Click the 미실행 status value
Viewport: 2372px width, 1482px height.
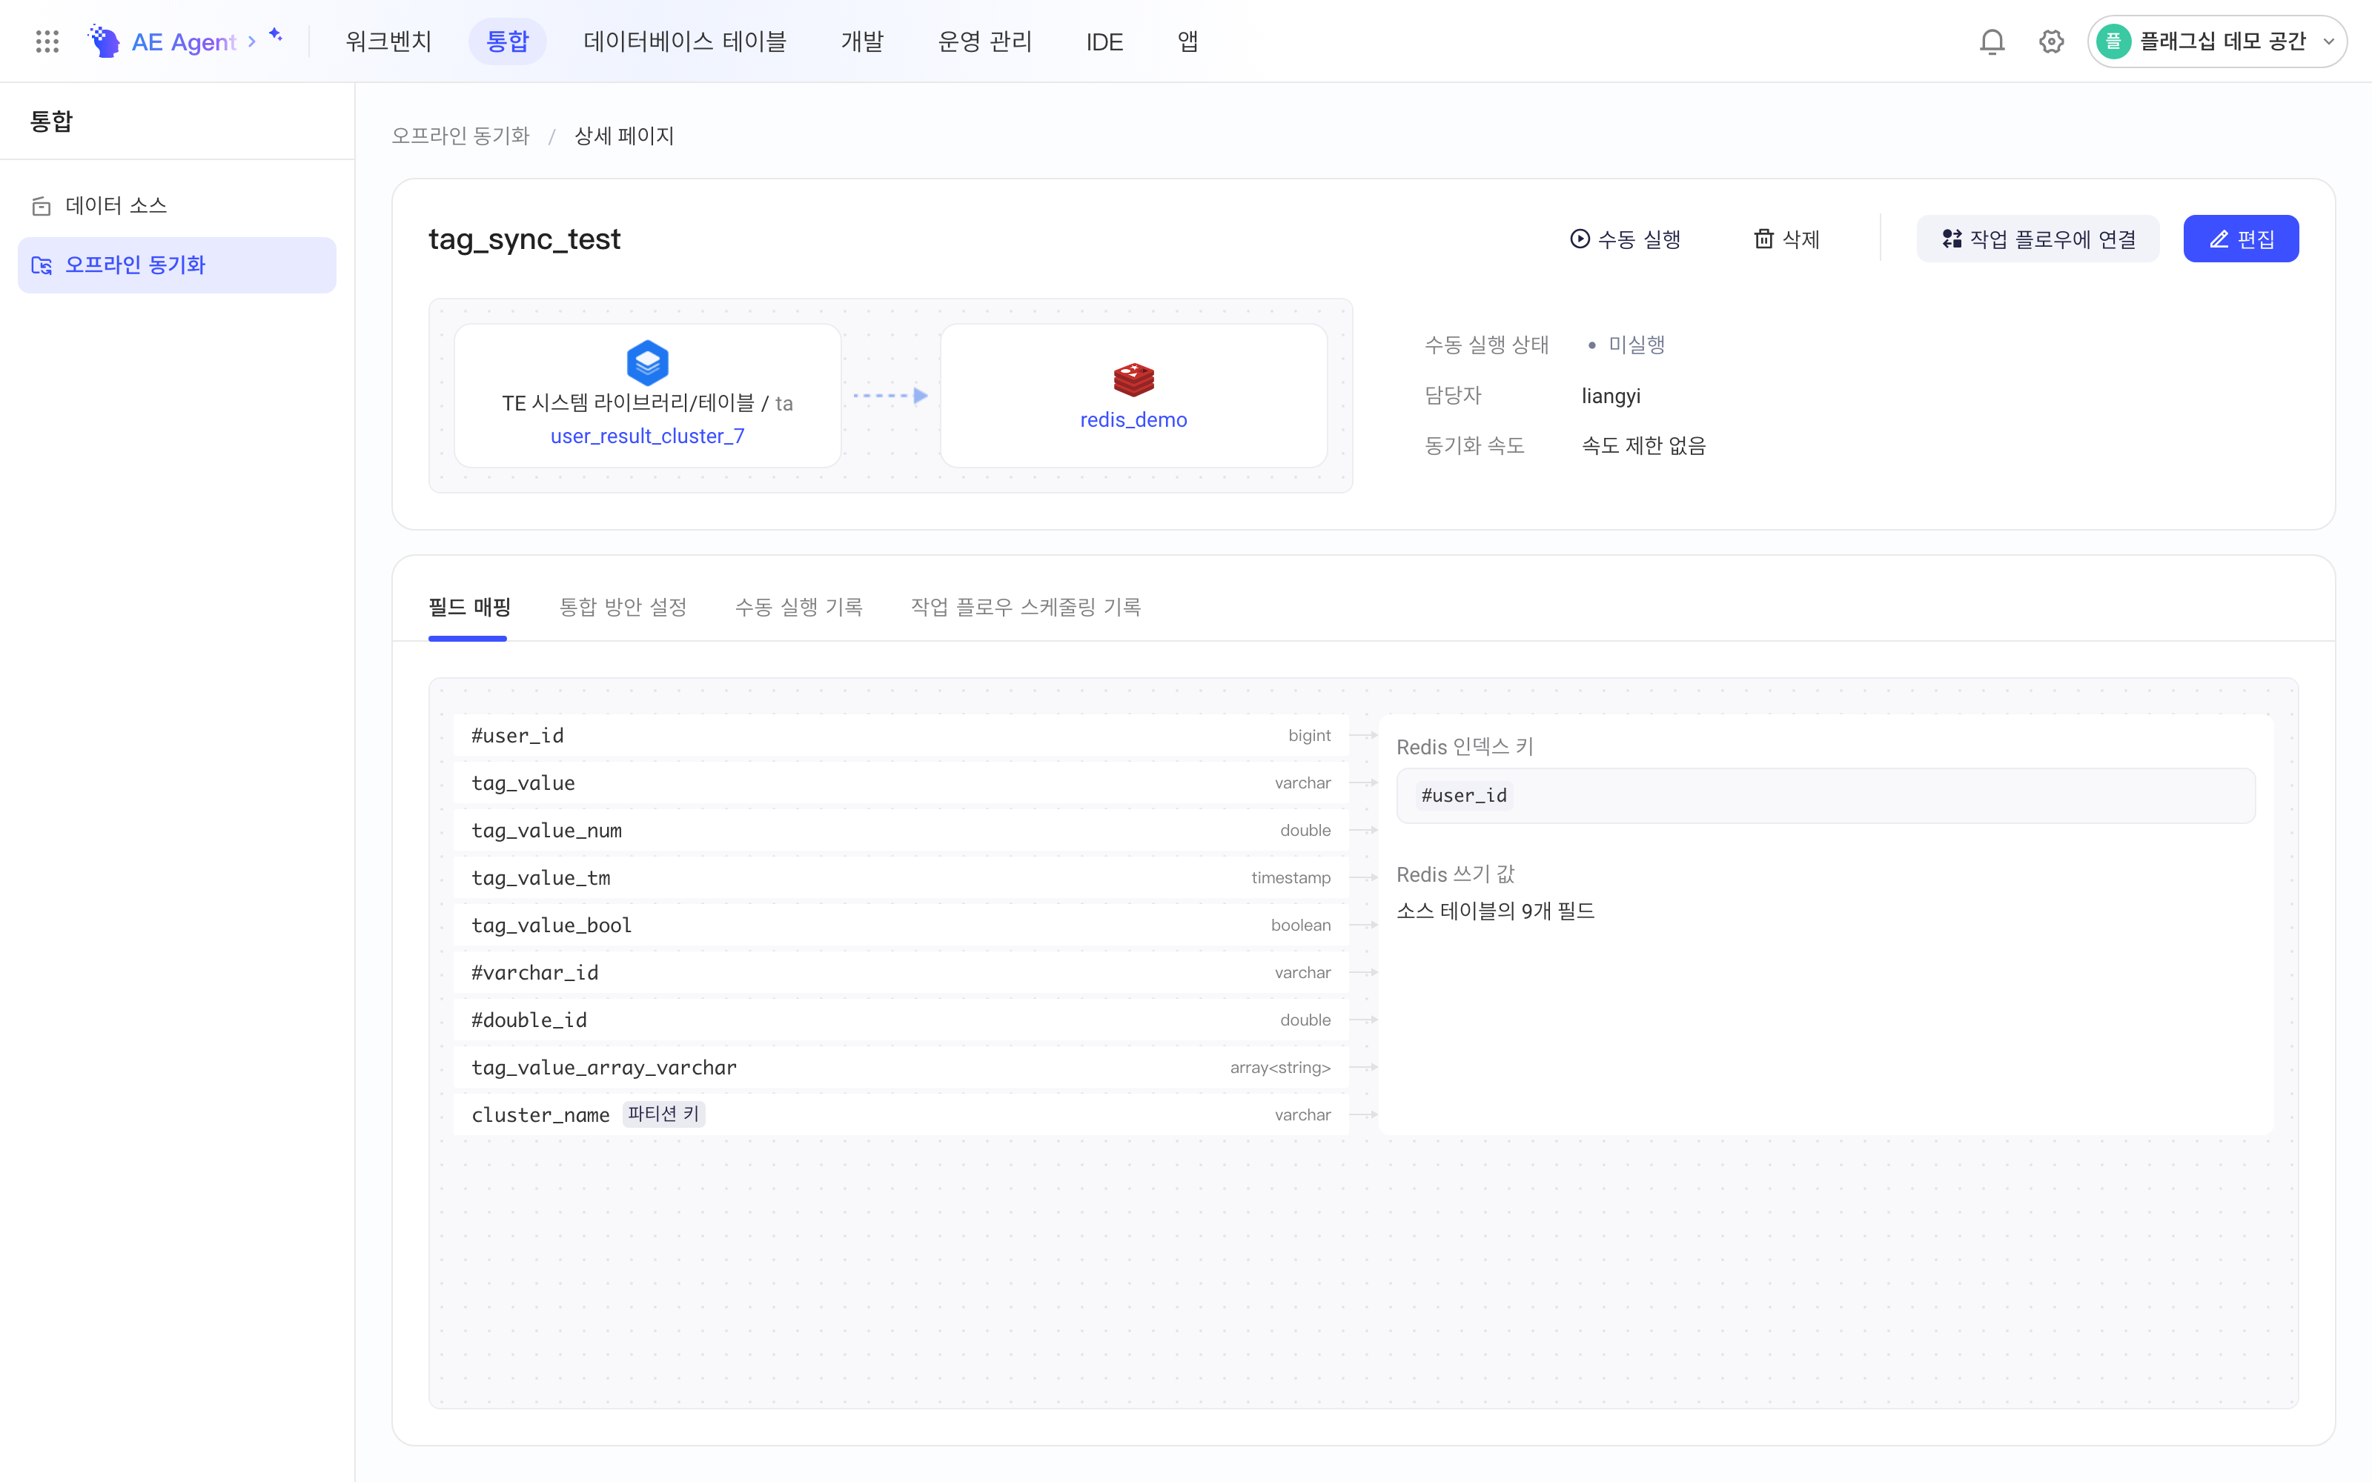point(1637,345)
